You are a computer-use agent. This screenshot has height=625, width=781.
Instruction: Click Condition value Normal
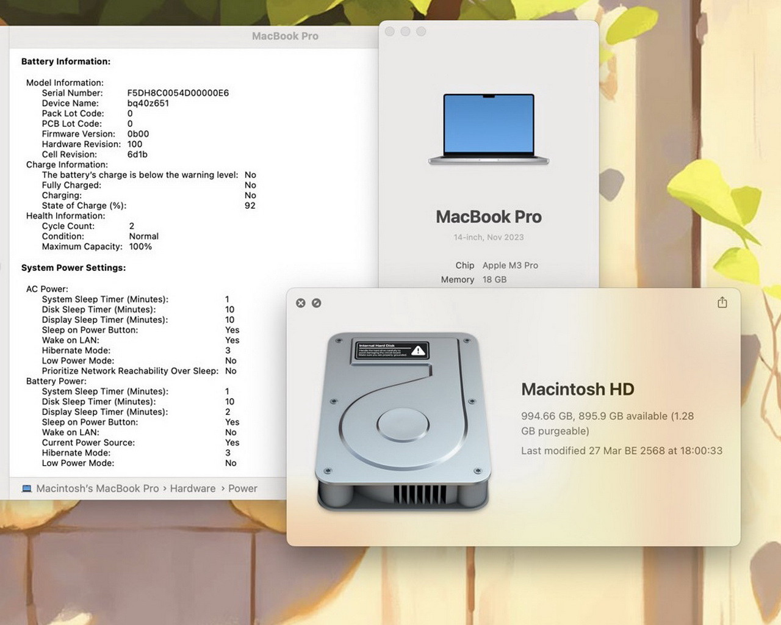coord(144,236)
